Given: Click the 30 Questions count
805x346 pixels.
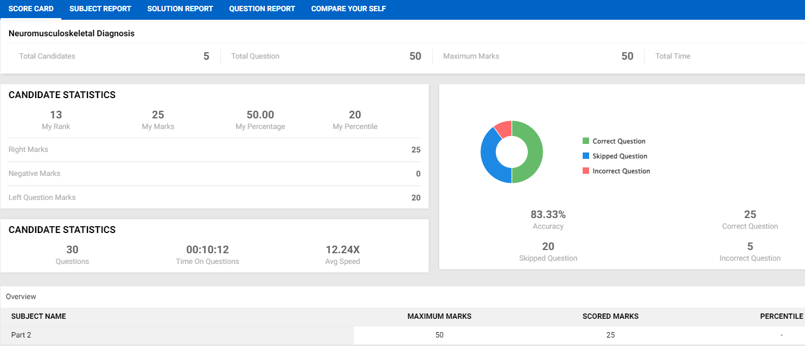Looking at the screenshot, I should click(73, 250).
